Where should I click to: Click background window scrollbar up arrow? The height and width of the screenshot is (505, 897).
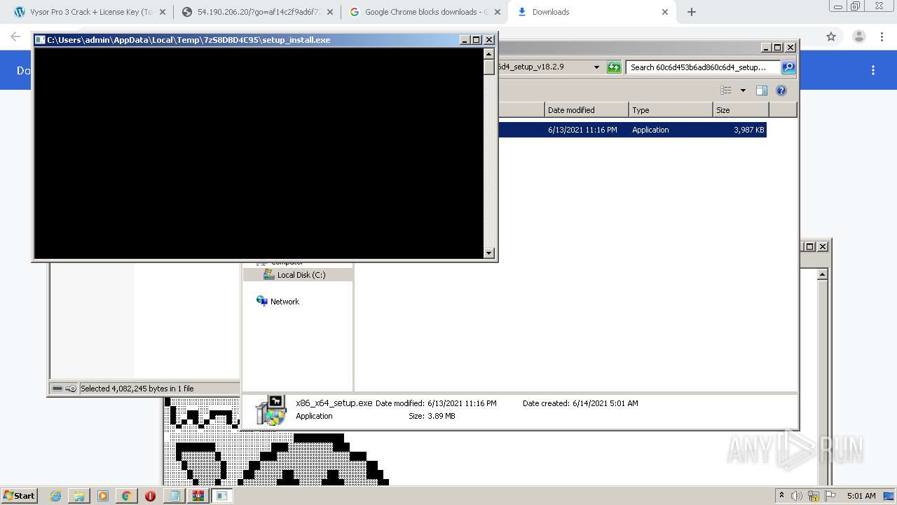click(823, 274)
